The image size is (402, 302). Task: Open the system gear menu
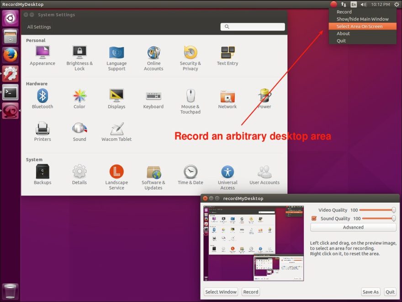pos(397,4)
